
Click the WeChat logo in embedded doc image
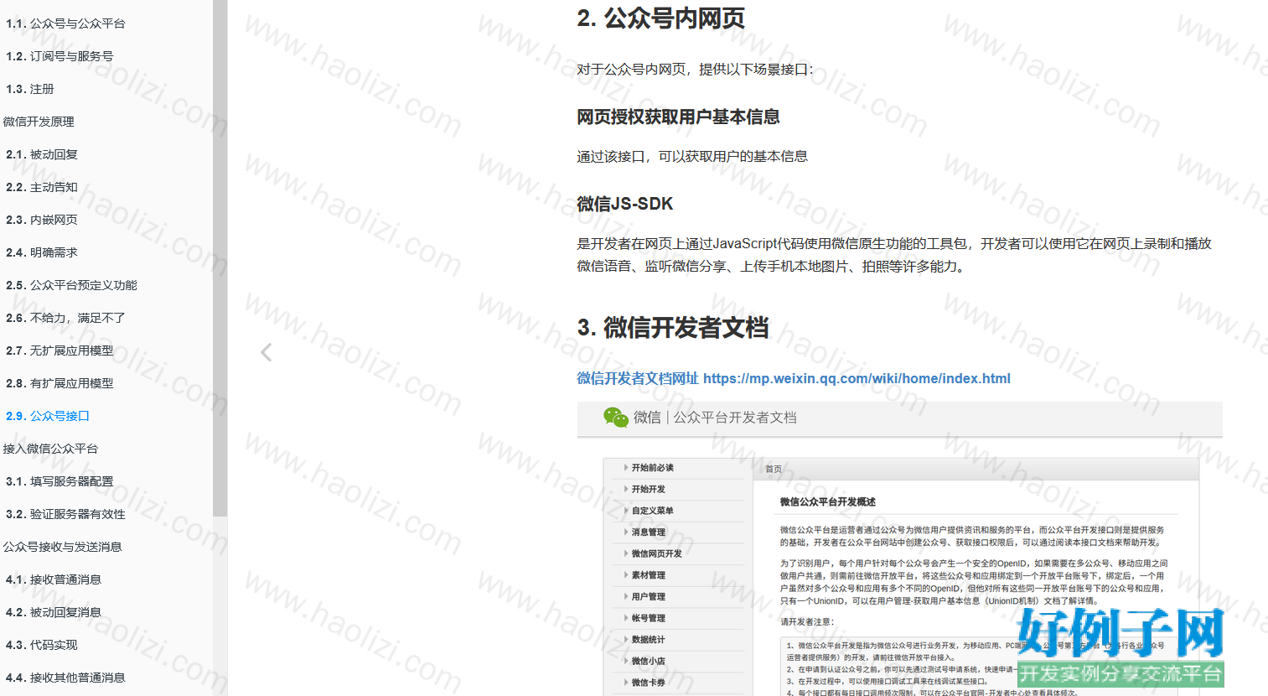click(616, 417)
